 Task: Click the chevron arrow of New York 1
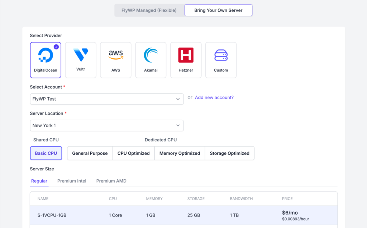tap(178, 126)
